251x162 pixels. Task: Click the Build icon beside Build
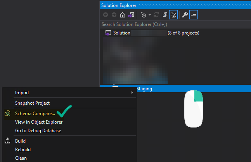point(7,141)
